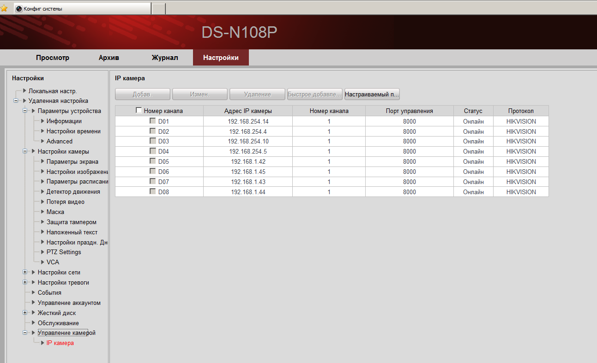Select the 192.168.1.45 address cell
The height and width of the screenshot is (363, 597).
[x=248, y=172]
